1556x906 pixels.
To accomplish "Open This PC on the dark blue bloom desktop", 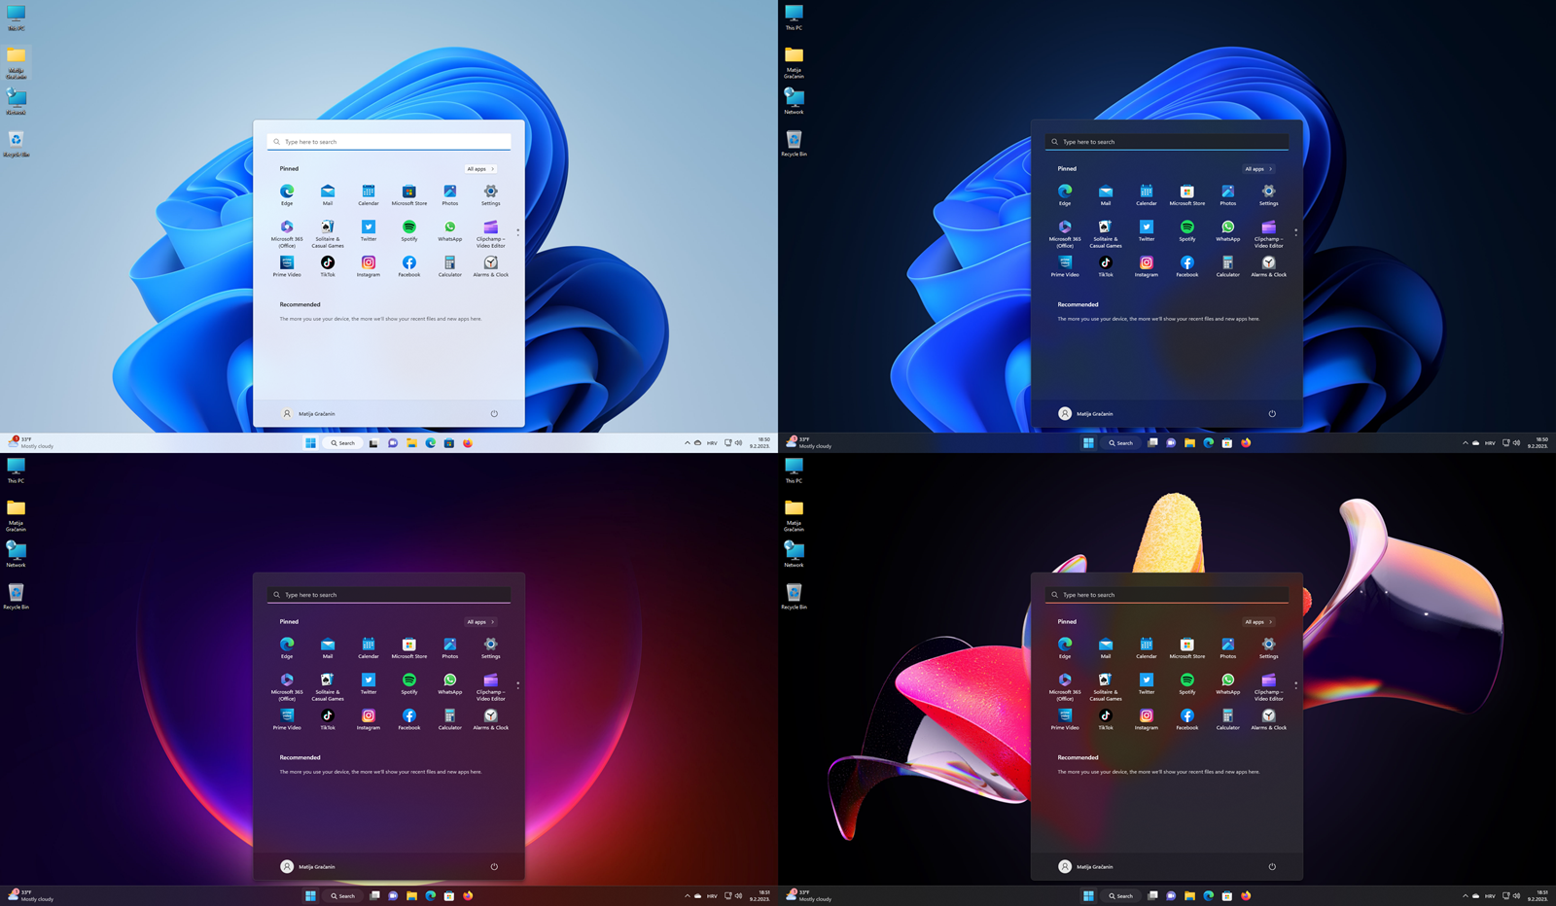I will 794,17.
